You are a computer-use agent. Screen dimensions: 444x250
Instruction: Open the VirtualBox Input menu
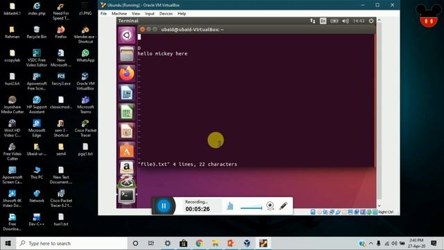tap(150, 14)
